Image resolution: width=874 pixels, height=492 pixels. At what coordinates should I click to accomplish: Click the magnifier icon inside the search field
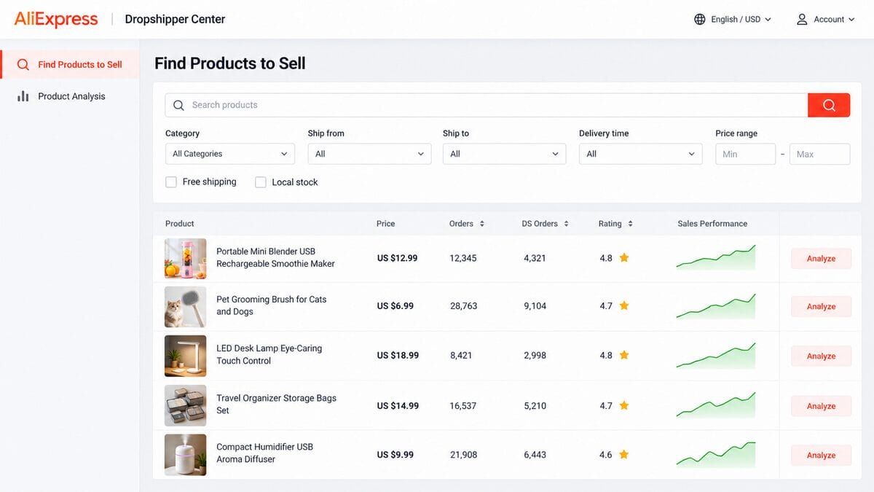pyautogui.click(x=178, y=105)
